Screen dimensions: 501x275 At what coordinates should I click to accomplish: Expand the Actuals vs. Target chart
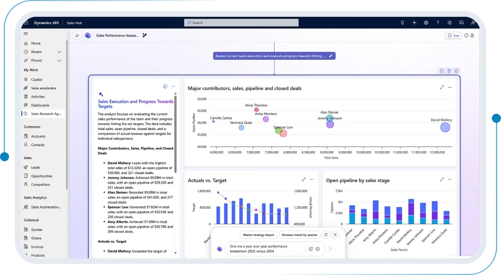pos(303,179)
